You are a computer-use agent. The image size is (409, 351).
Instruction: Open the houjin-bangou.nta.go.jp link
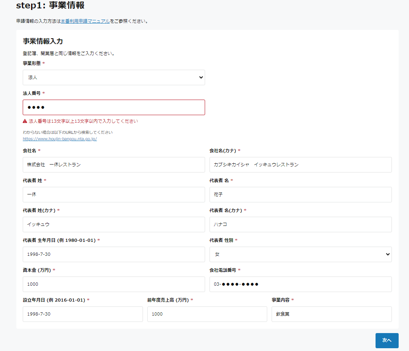tap(60, 139)
